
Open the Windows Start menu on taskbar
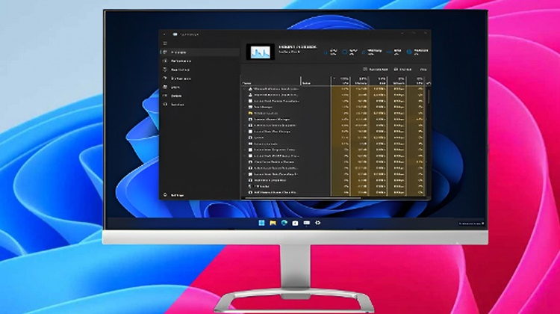pyautogui.click(x=261, y=223)
